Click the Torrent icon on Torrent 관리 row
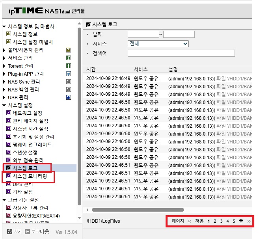The image size is (259, 240). pos(69,66)
